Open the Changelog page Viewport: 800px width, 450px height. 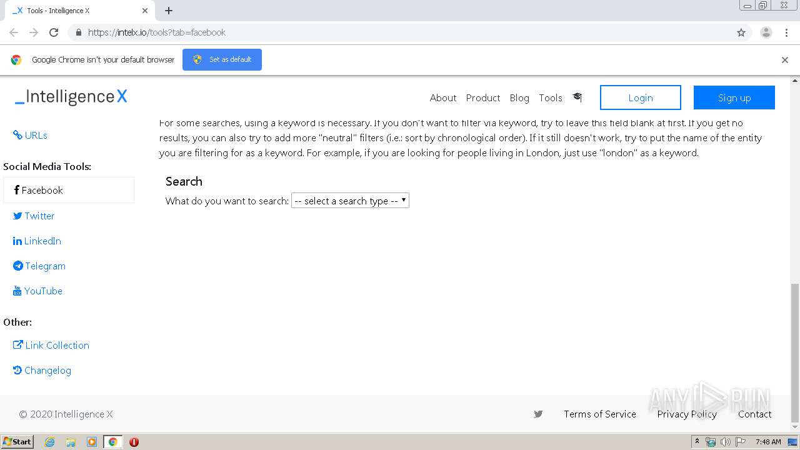42,370
